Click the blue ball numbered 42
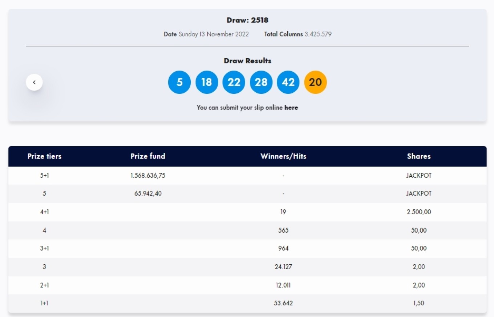494x317 pixels. coord(288,82)
